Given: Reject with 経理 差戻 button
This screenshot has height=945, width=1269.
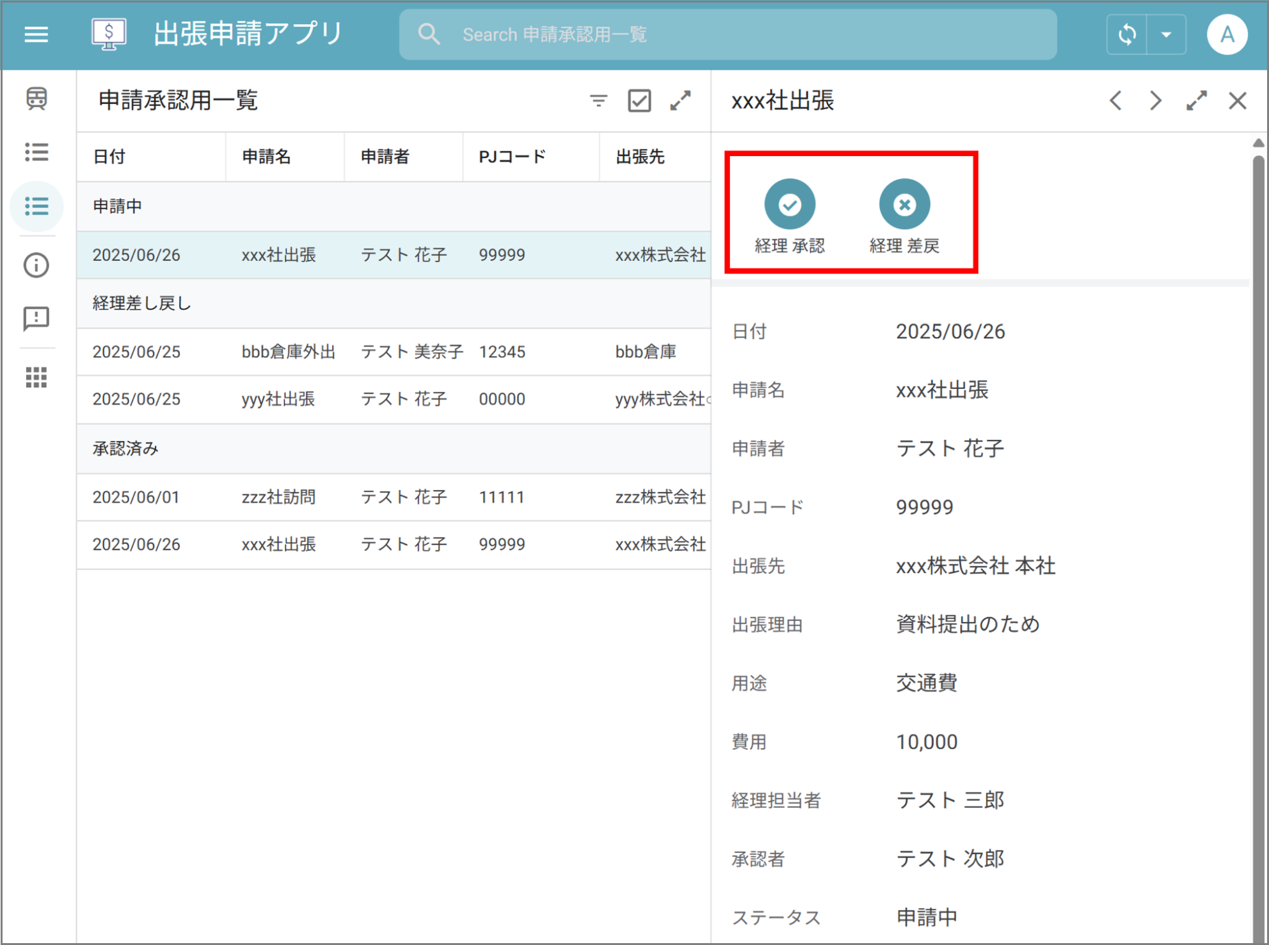Looking at the screenshot, I should tap(905, 216).
